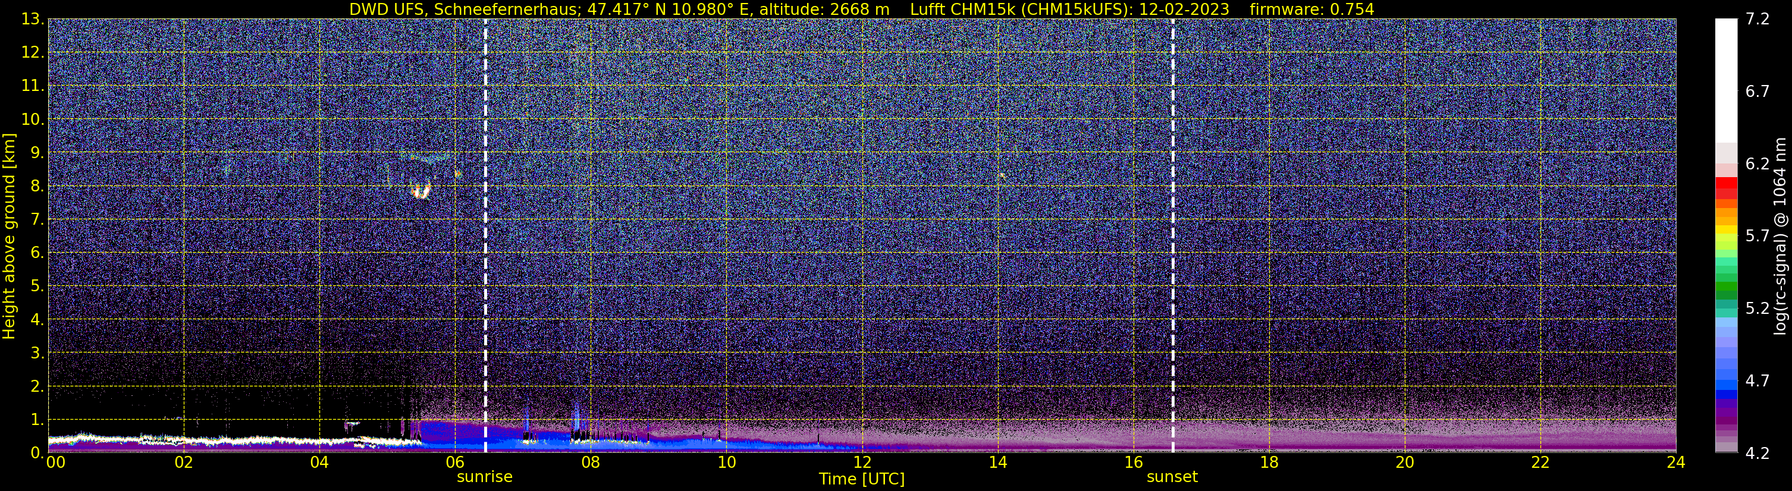Click the '02' tick on the time axis
This screenshot has height=491, width=1792.
[x=184, y=462]
